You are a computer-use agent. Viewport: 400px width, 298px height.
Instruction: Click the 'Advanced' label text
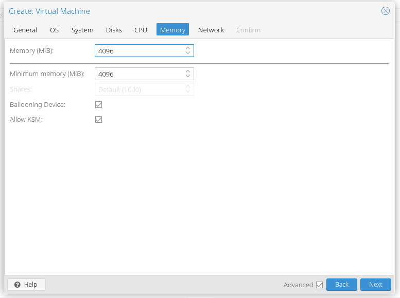click(x=298, y=285)
